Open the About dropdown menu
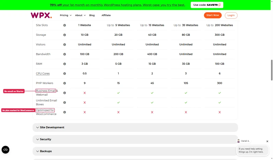Image resolution: width=273 pixels, height=160 pixels. coord(80,15)
